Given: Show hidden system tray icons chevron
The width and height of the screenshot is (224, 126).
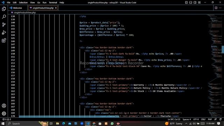Looking at the screenshot, I should pyautogui.click(x=186, y=124).
